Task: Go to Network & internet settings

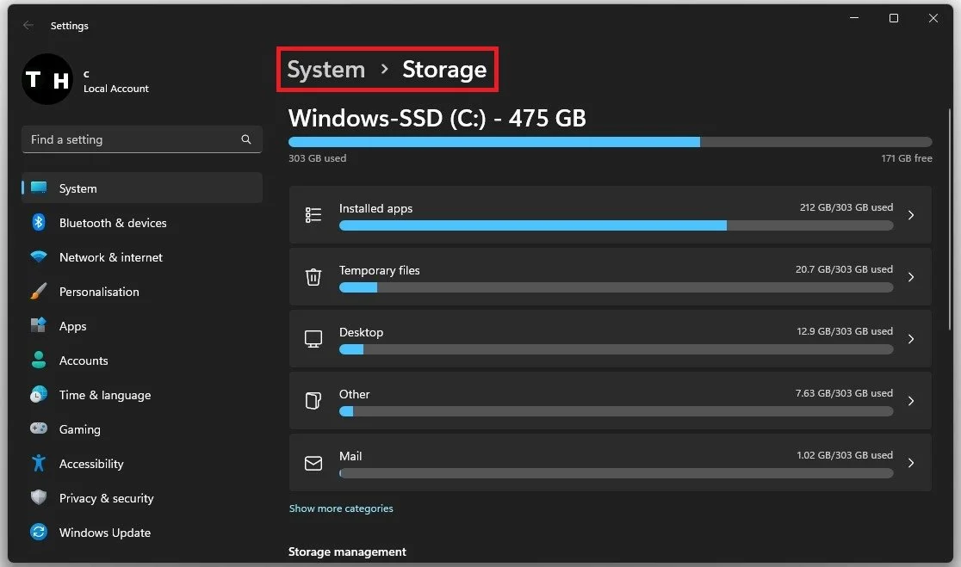Action: pyautogui.click(x=142, y=256)
